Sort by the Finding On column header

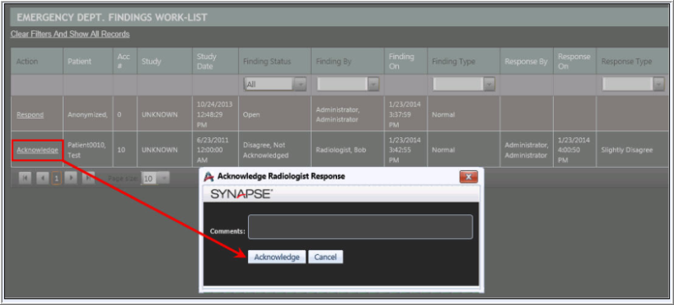[406, 61]
